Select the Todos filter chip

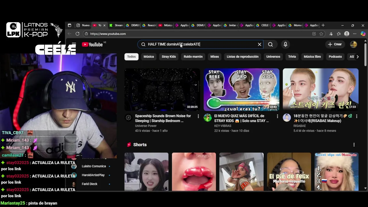coord(131,57)
